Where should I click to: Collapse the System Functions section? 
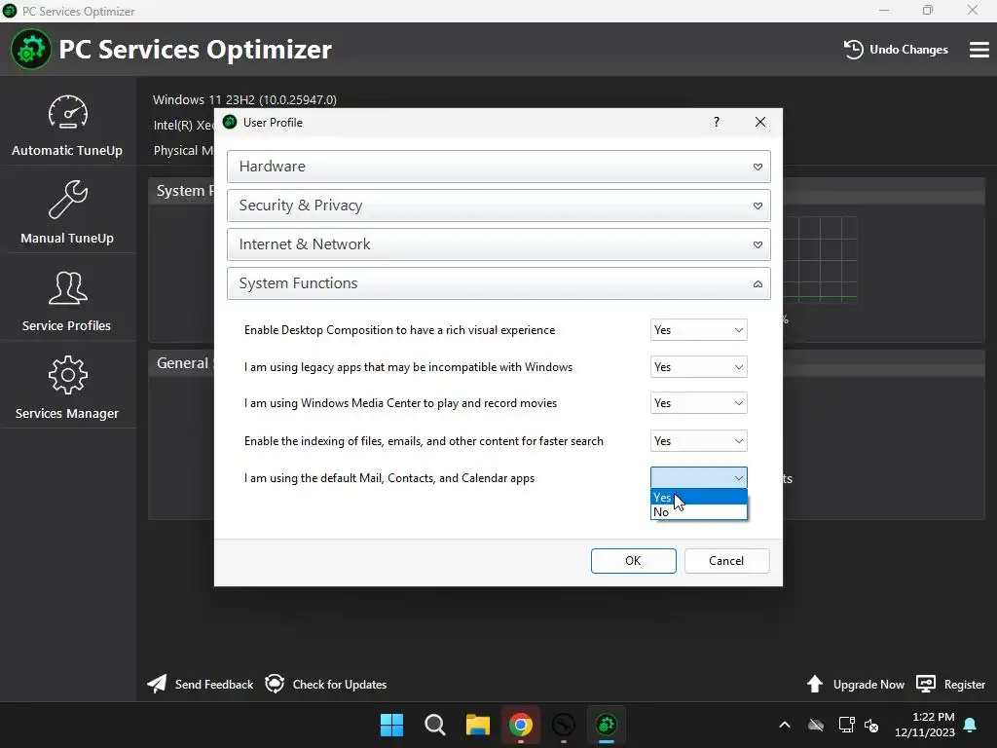click(498, 283)
